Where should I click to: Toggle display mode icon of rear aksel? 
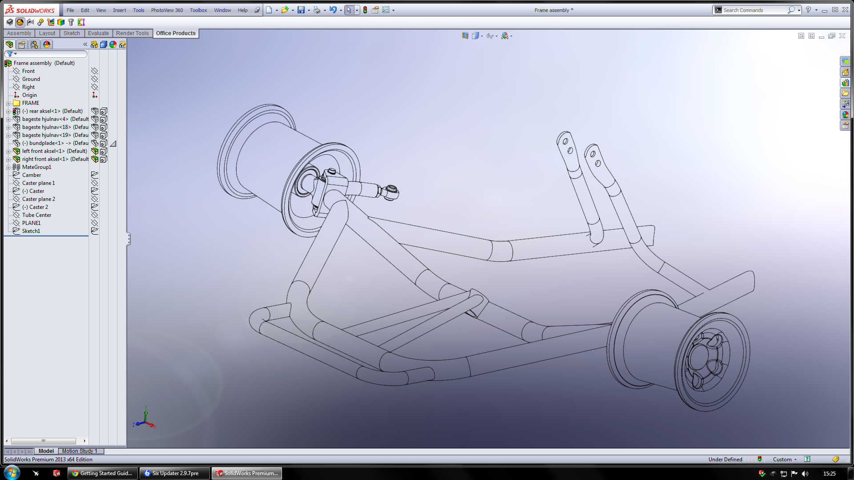[104, 111]
